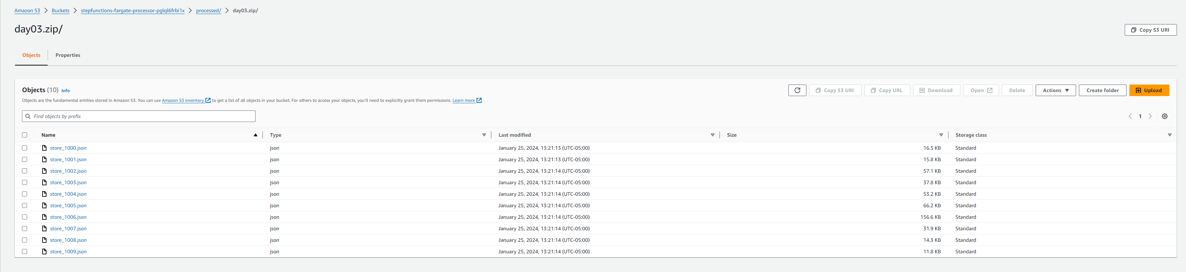Toggle the select-all objects checkbox
The width and height of the screenshot is (1186, 272).
25,135
